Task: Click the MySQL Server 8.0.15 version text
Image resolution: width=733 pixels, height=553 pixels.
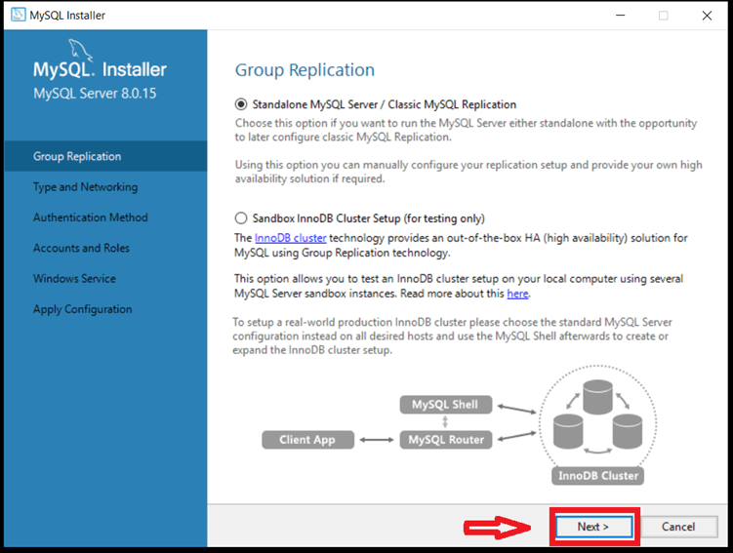Action: [95, 94]
